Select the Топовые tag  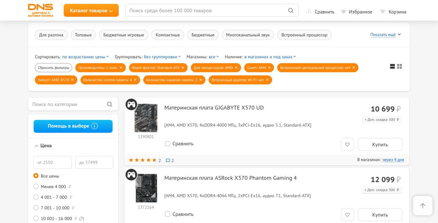coord(83,35)
